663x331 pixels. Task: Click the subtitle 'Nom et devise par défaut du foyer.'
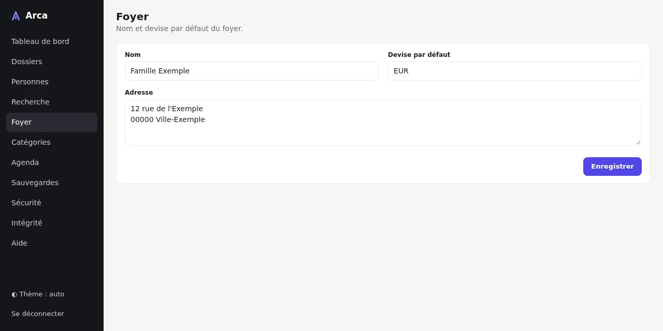pos(179,28)
